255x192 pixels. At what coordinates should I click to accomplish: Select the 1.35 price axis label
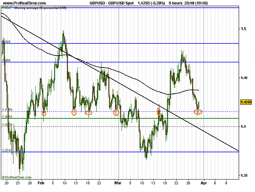[244, 175]
